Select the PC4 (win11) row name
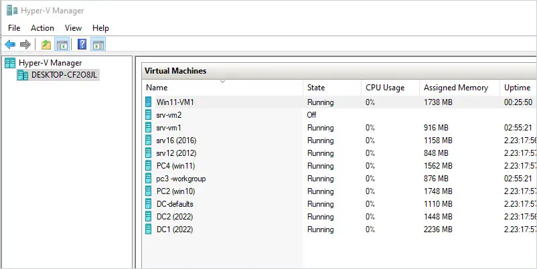Screen dimensions: 537x269 click(175, 166)
